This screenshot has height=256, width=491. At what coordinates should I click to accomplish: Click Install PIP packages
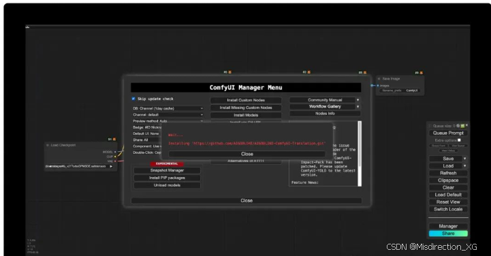167,178
